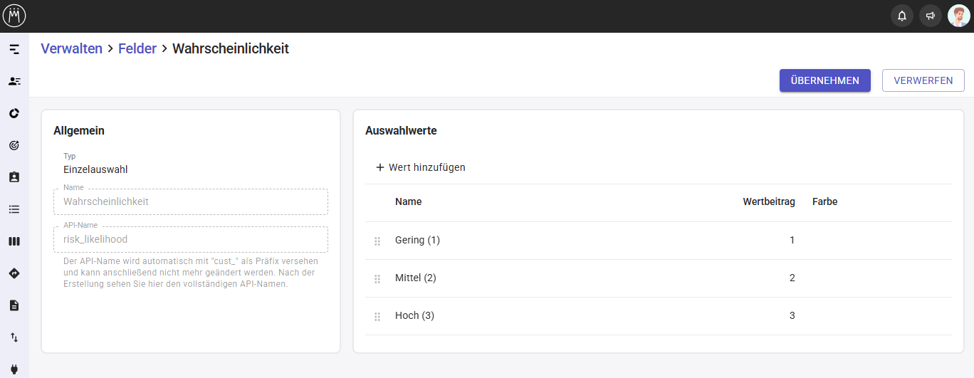Click the drag handle for Gering (1)
The width and height of the screenshot is (974, 378).
(377, 241)
